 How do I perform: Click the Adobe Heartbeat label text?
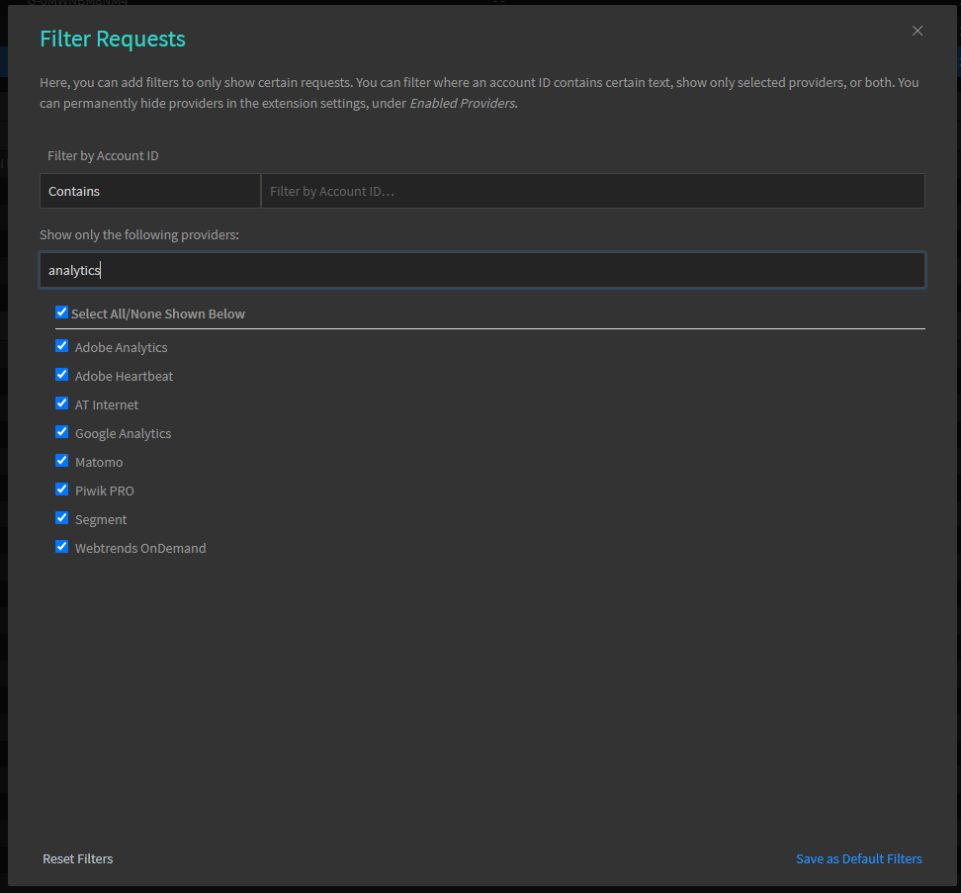[124, 377]
